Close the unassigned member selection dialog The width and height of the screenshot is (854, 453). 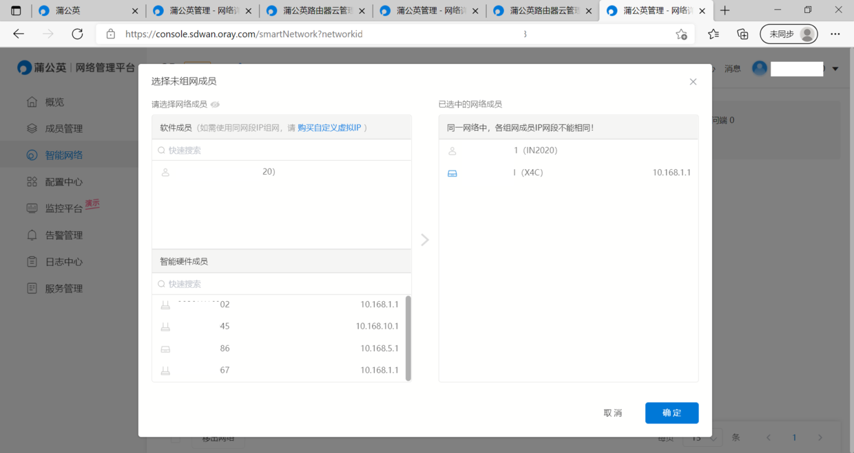click(x=693, y=82)
